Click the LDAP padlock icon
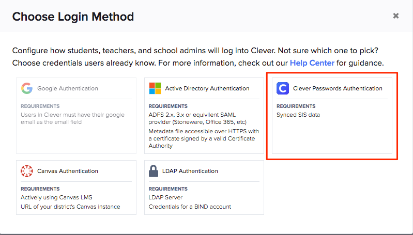The height and width of the screenshot is (235, 413). click(x=154, y=171)
